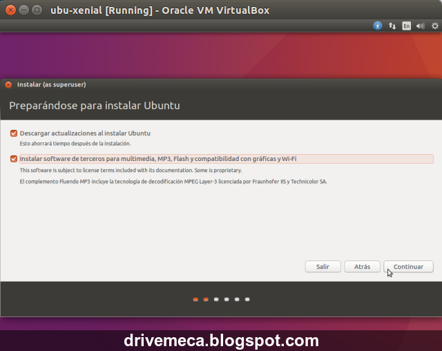Open the sound volume indicator

pyautogui.click(x=421, y=26)
